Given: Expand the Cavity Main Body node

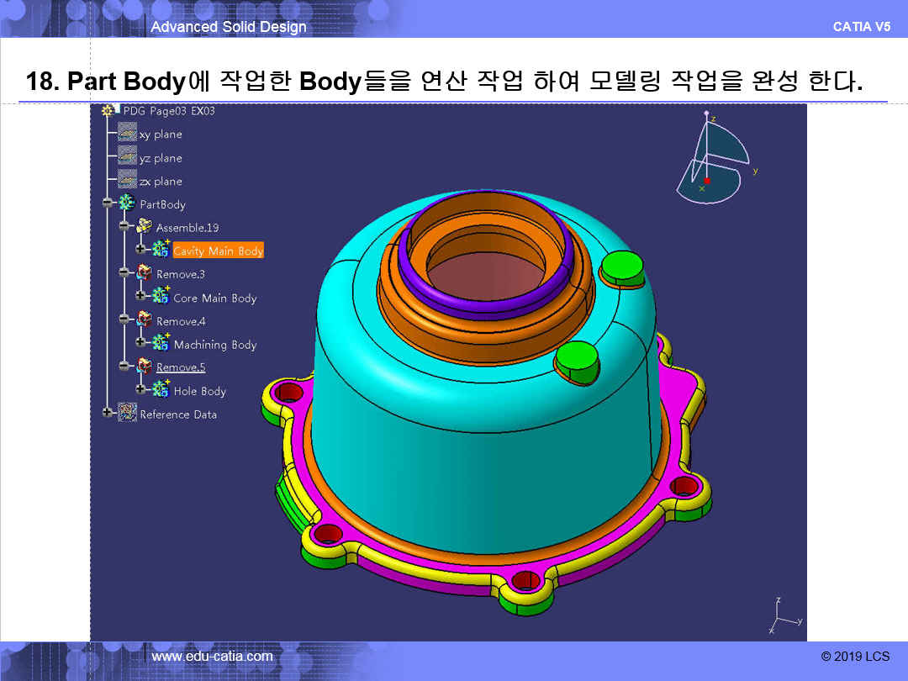Looking at the screenshot, I should 140,251.
